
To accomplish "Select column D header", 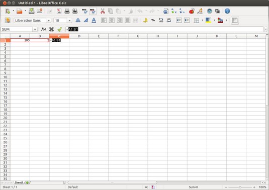I will pyautogui.click(x=79, y=36).
